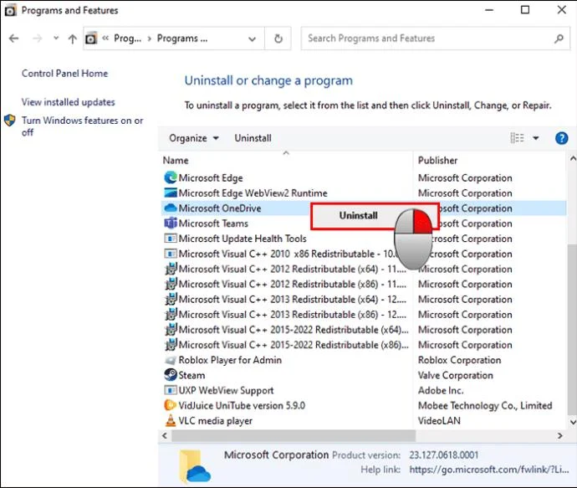Expand the address bar history dropdown
The width and height of the screenshot is (577, 488).
click(252, 39)
